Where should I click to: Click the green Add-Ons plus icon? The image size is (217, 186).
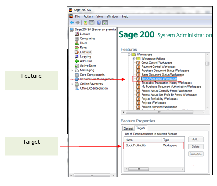[x=77, y=61]
